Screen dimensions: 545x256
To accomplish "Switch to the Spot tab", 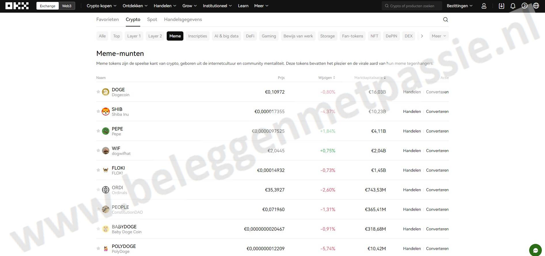I will click(152, 20).
